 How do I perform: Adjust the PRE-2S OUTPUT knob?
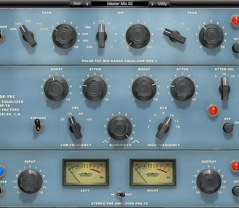pyautogui.click(x=209, y=181)
